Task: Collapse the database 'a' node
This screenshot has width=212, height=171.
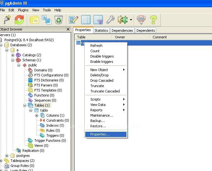Action: [7, 50]
